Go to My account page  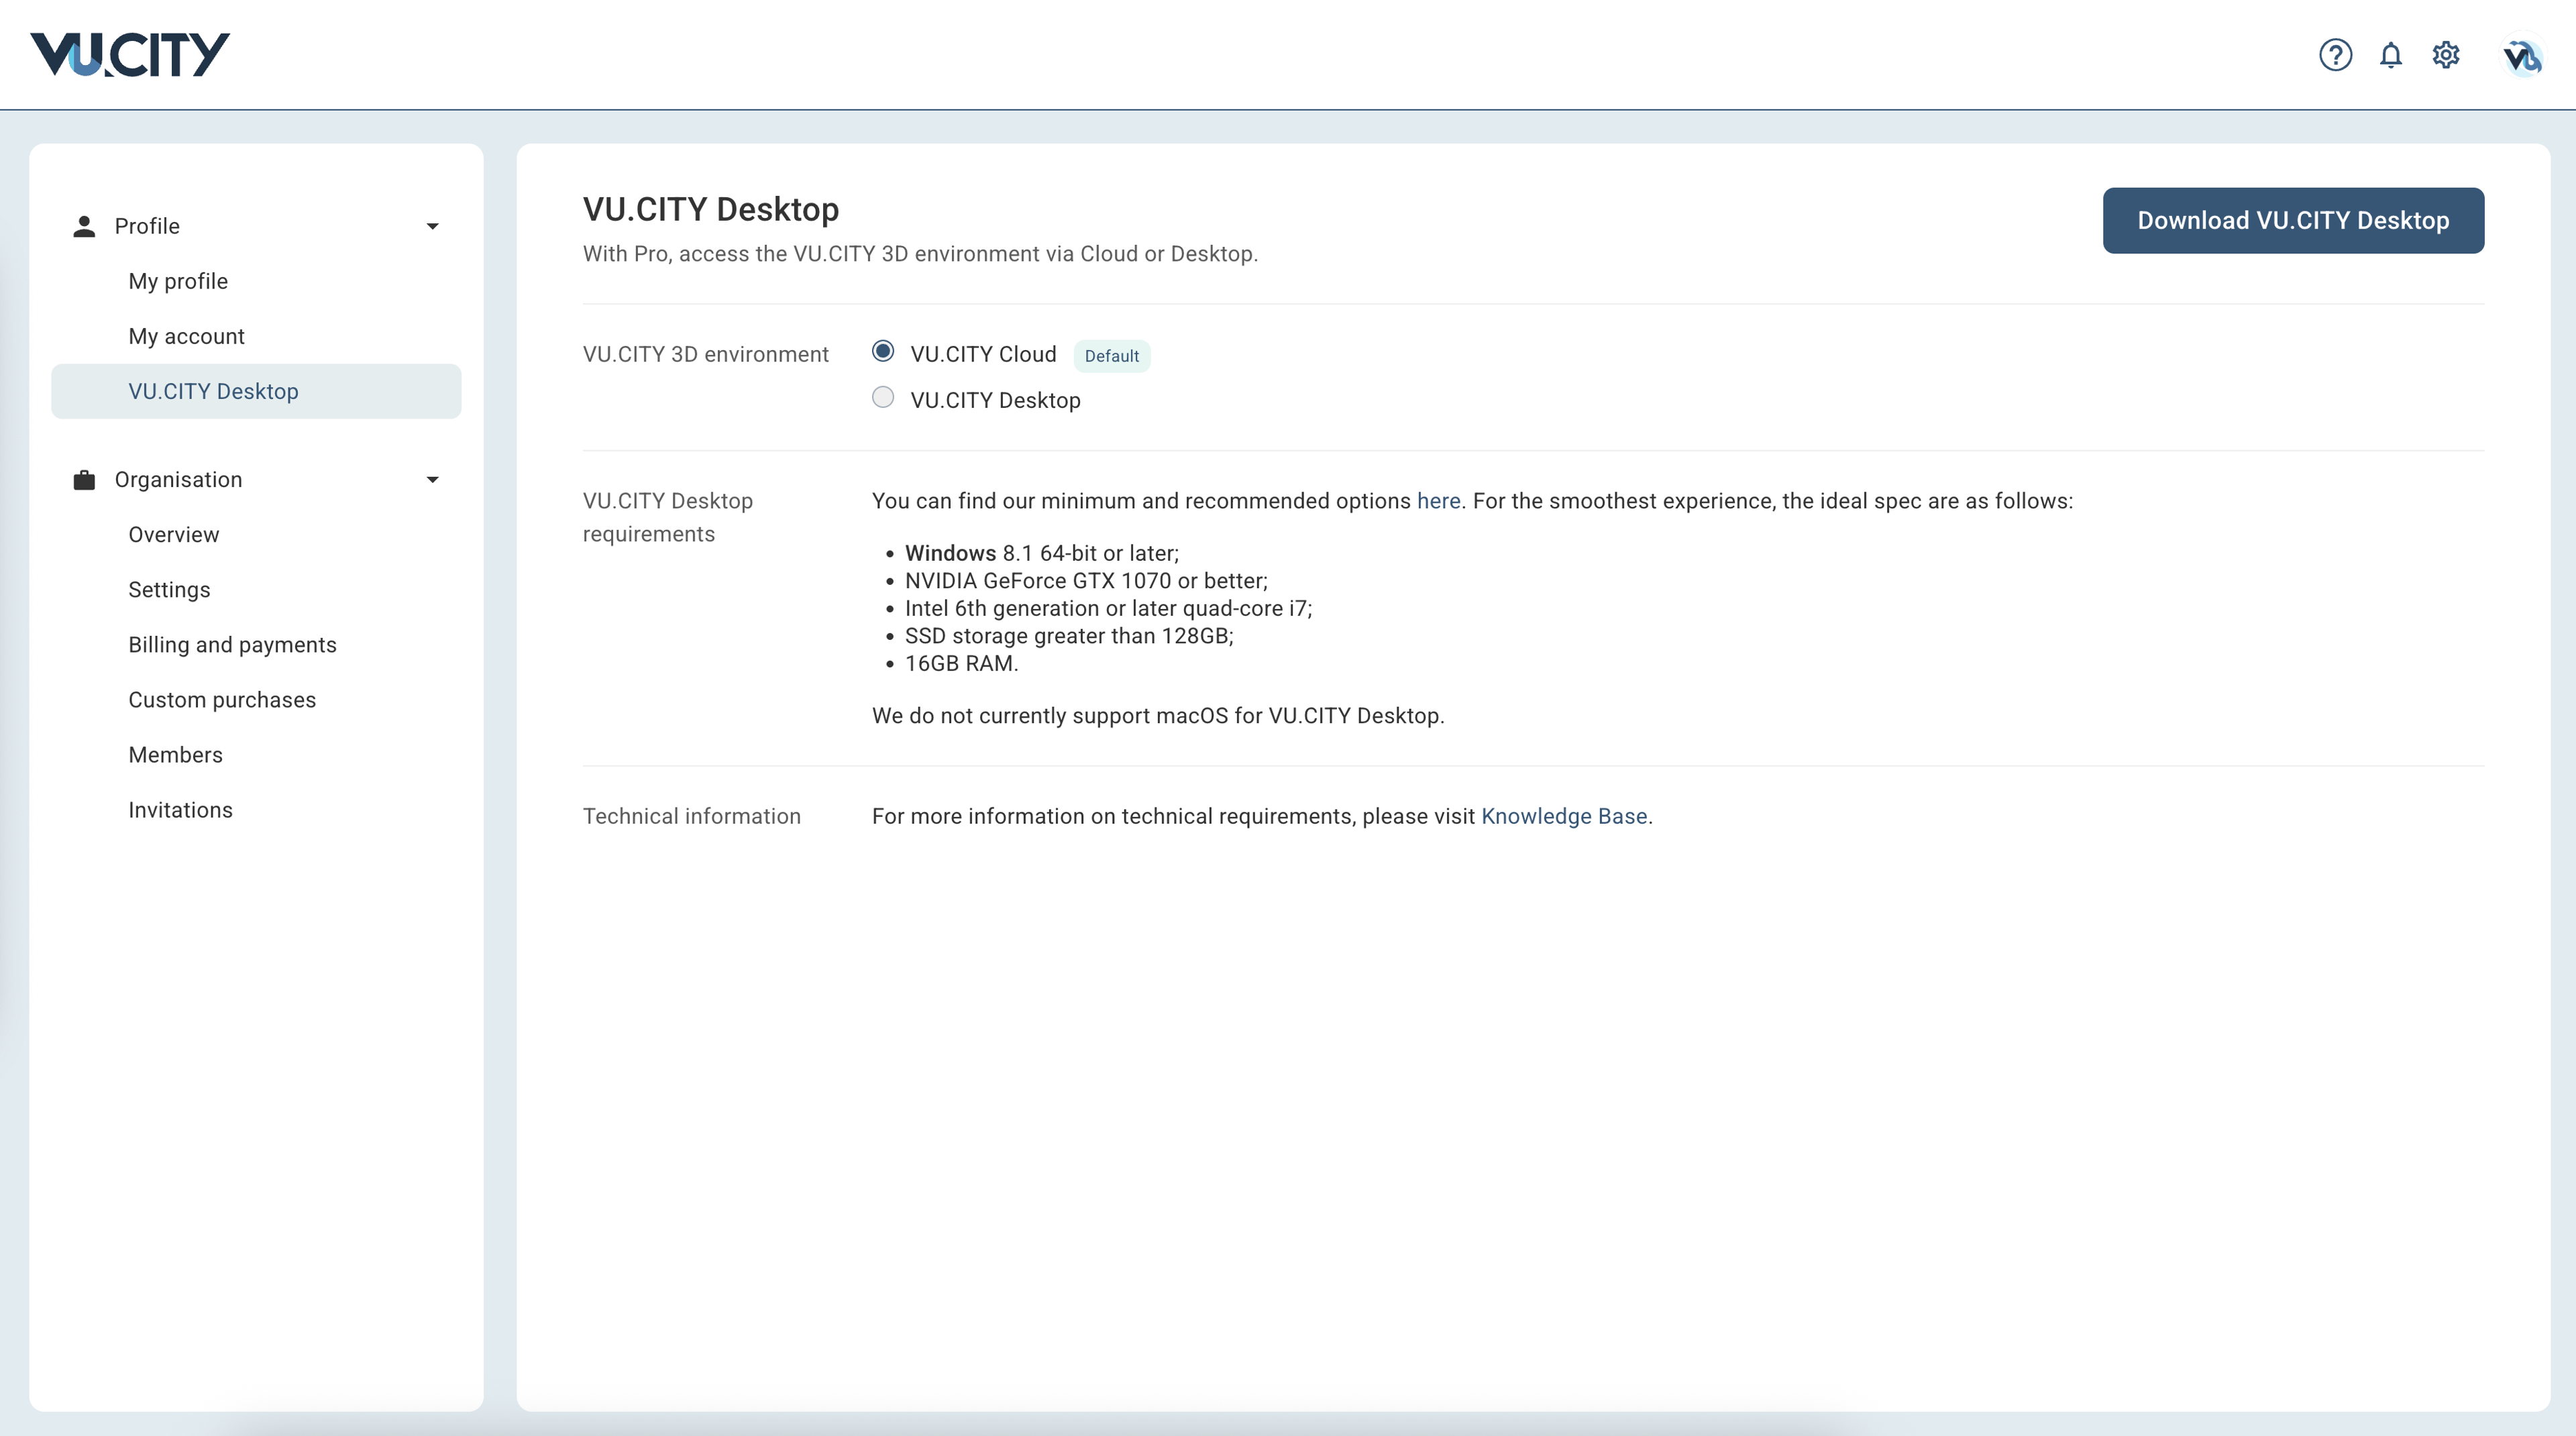(x=186, y=336)
